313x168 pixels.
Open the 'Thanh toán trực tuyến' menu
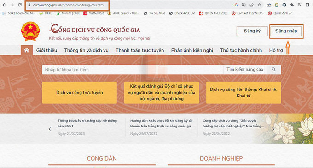tap(140, 50)
